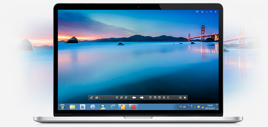Fit image to actual size

pyautogui.click(x=117, y=98)
